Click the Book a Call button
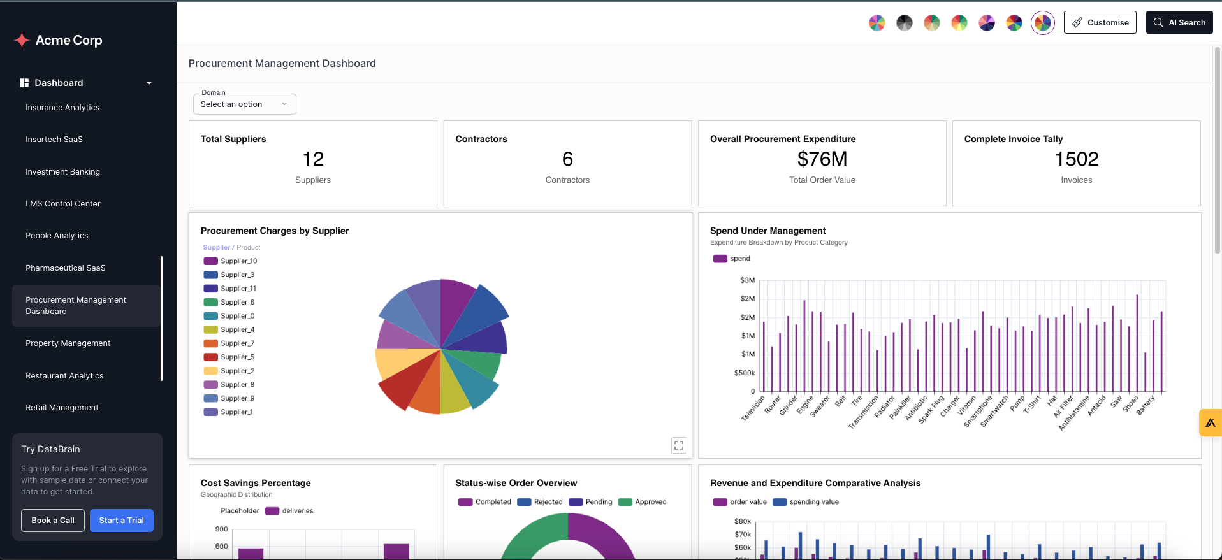The height and width of the screenshot is (560, 1222). tap(53, 521)
